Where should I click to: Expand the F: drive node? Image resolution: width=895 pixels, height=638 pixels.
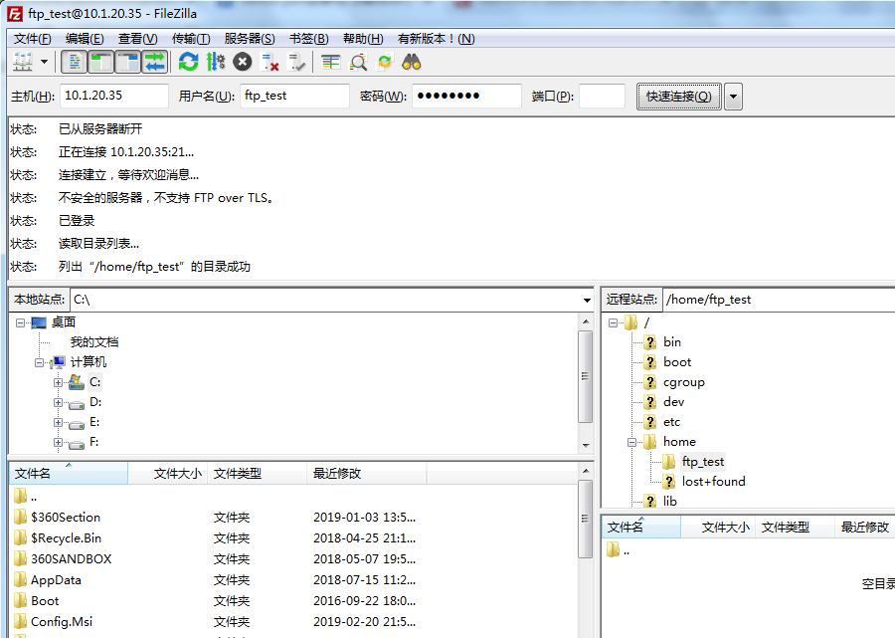[x=59, y=443]
